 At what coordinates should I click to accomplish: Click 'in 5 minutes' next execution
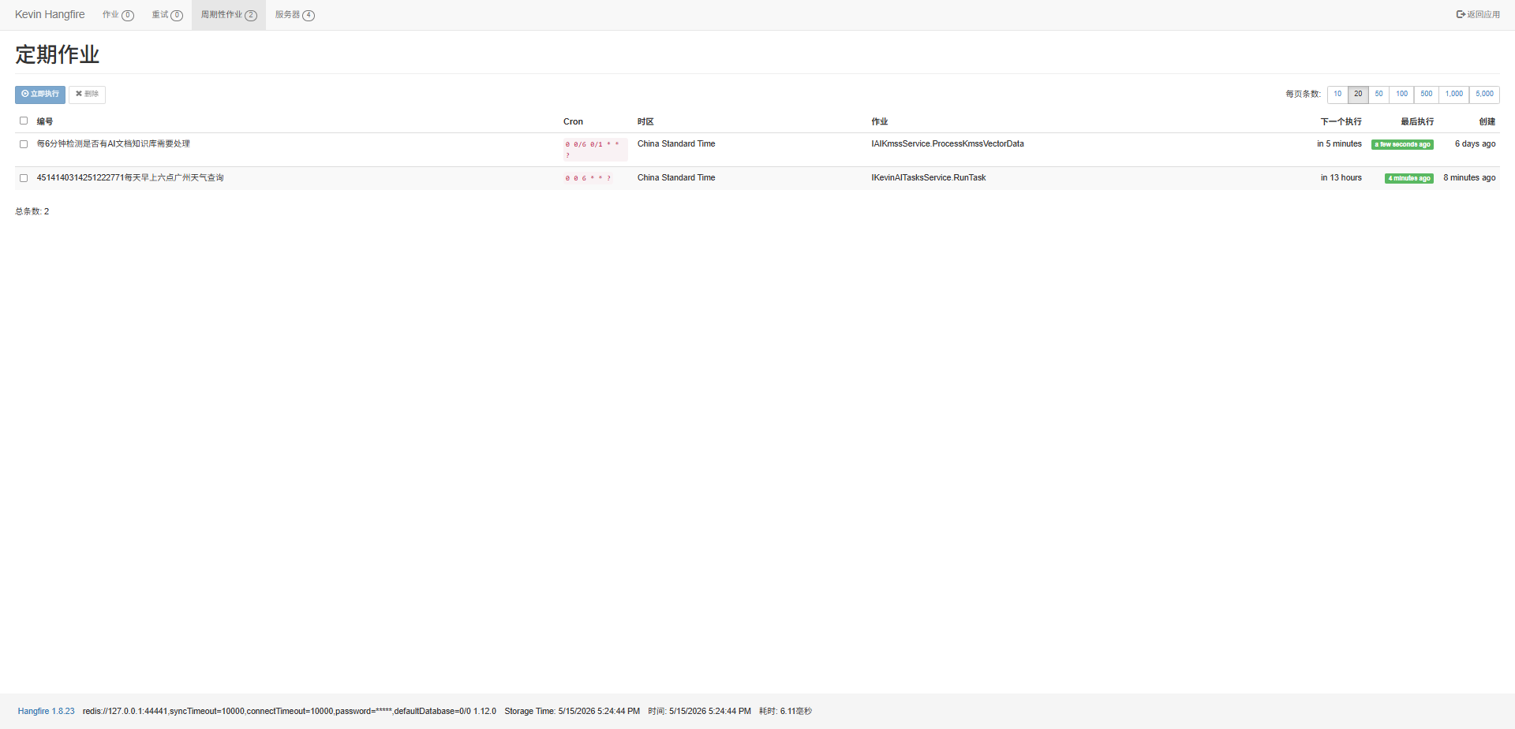click(1339, 144)
